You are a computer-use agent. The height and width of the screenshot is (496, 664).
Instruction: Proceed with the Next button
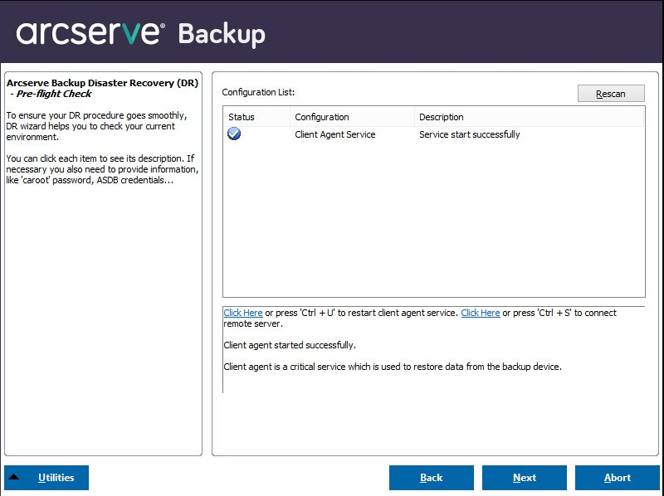click(x=524, y=478)
